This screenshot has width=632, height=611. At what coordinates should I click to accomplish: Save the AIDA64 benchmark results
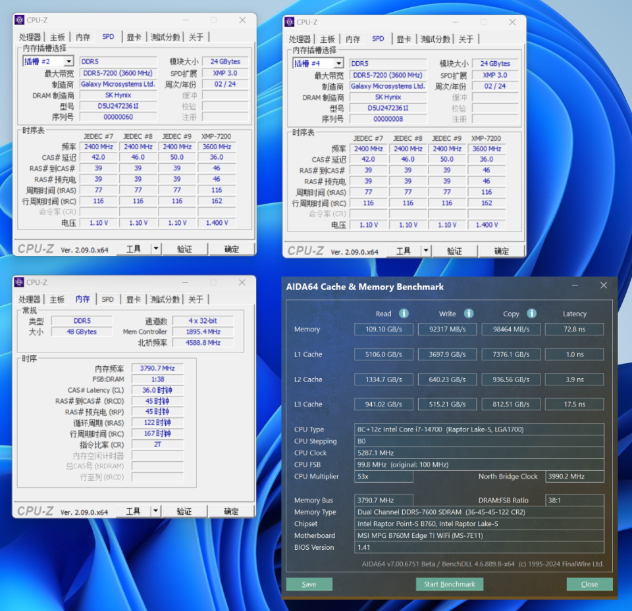pyautogui.click(x=309, y=584)
